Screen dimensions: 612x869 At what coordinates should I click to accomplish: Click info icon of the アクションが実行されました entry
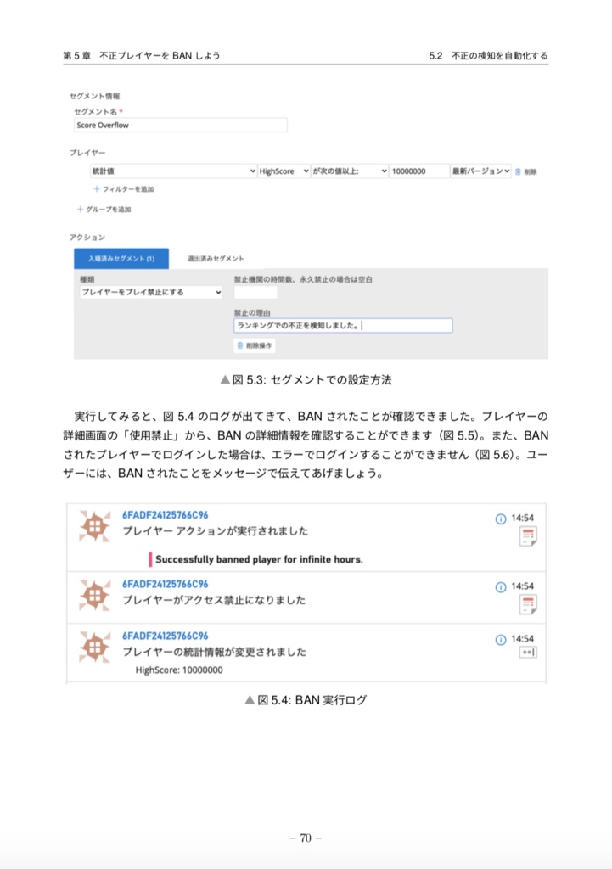click(x=501, y=519)
